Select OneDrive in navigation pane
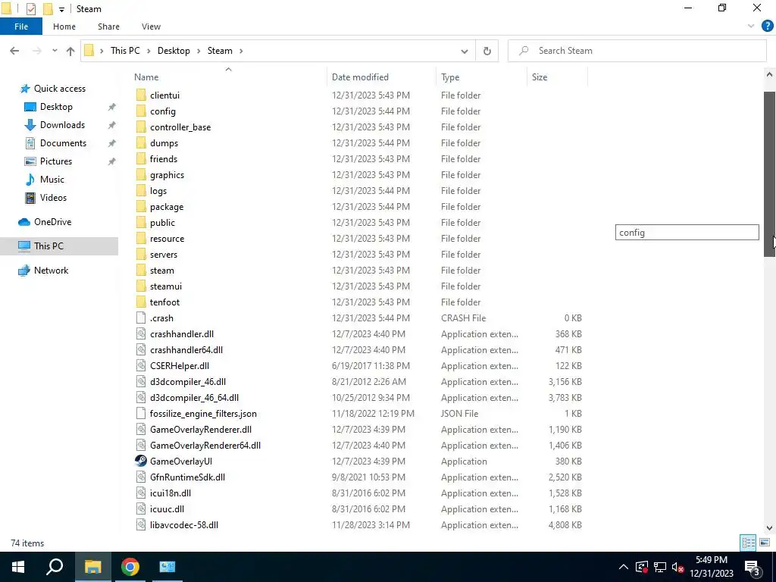776x582 pixels. (x=52, y=222)
